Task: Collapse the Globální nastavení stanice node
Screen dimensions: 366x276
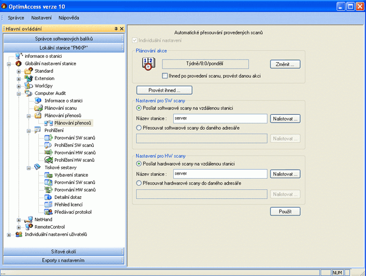Action: coord(9,63)
